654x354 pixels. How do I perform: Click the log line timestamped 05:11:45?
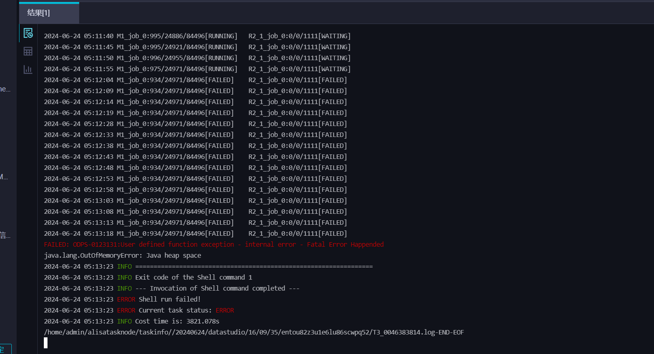point(197,47)
